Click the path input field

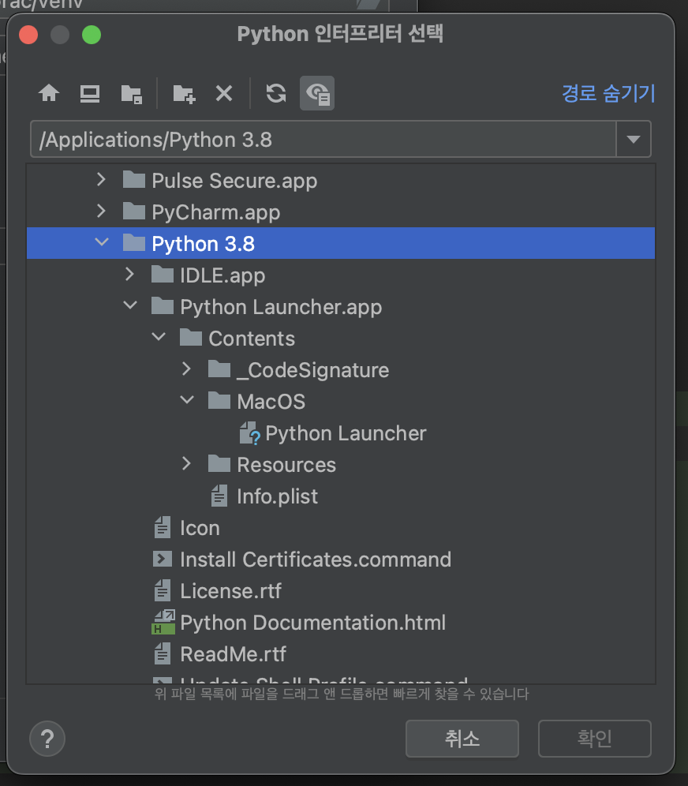[323, 140]
